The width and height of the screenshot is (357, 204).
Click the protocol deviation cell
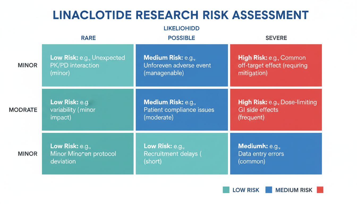[88, 154]
